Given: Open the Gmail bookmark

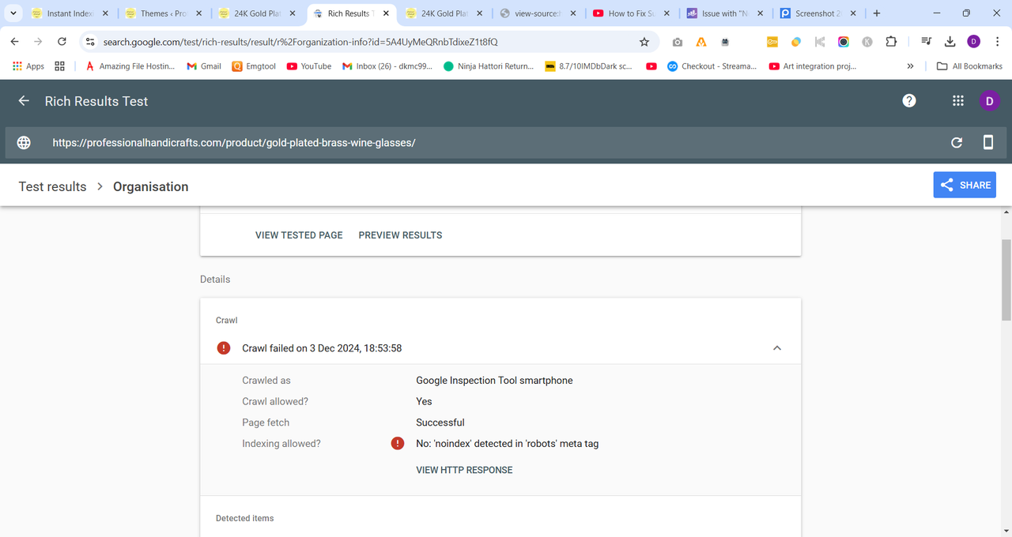Looking at the screenshot, I should [x=204, y=66].
